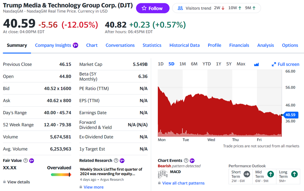Image resolution: width=304 pixels, height=191 pixels.
Task: Click the Overvalued fair value gauge bar
Action: (61, 175)
